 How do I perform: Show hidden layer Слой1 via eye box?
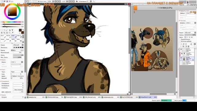point(181,62)
